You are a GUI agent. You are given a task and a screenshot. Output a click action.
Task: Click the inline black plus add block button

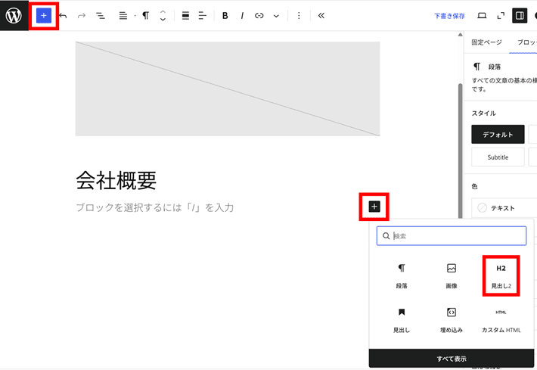click(374, 207)
